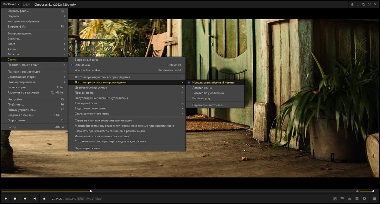
Task: Stop playback with the Stop button
Action: click(15, 199)
